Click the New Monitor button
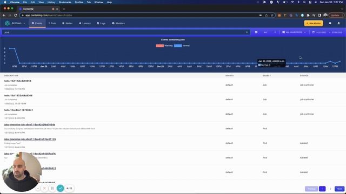Screen dimensions: 346x194 314,23
